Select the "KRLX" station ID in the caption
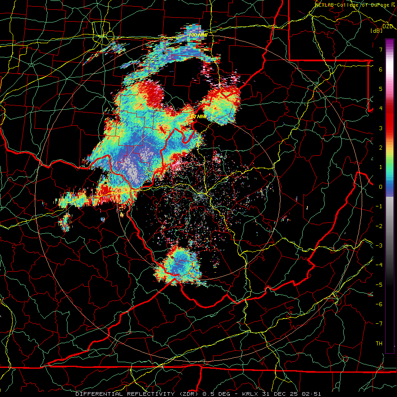 [x=250, y=394]
